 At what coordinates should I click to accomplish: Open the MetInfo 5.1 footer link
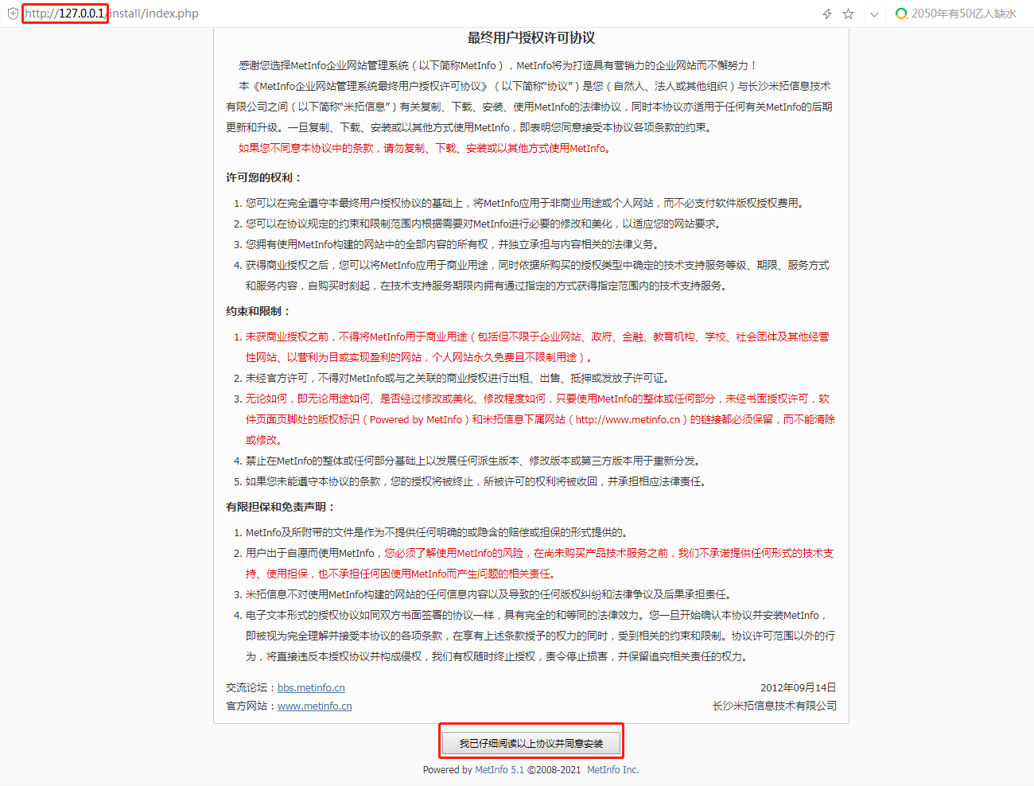click(x=500, y=769)
